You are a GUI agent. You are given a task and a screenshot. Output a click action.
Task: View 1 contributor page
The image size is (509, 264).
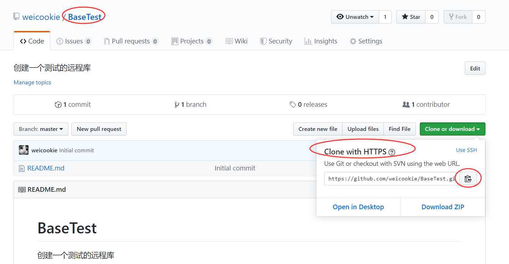coord(426,105)
